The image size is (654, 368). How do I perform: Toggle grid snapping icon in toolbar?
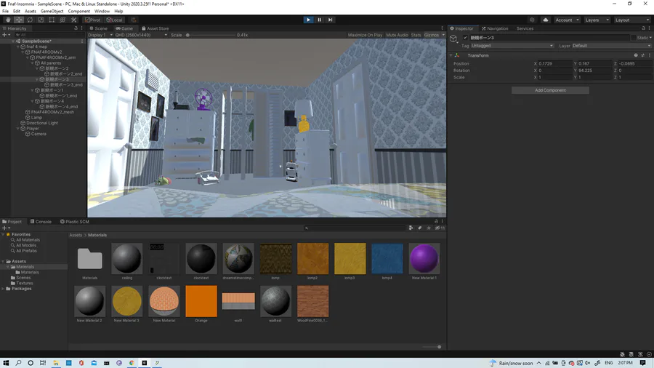[134, 20]
